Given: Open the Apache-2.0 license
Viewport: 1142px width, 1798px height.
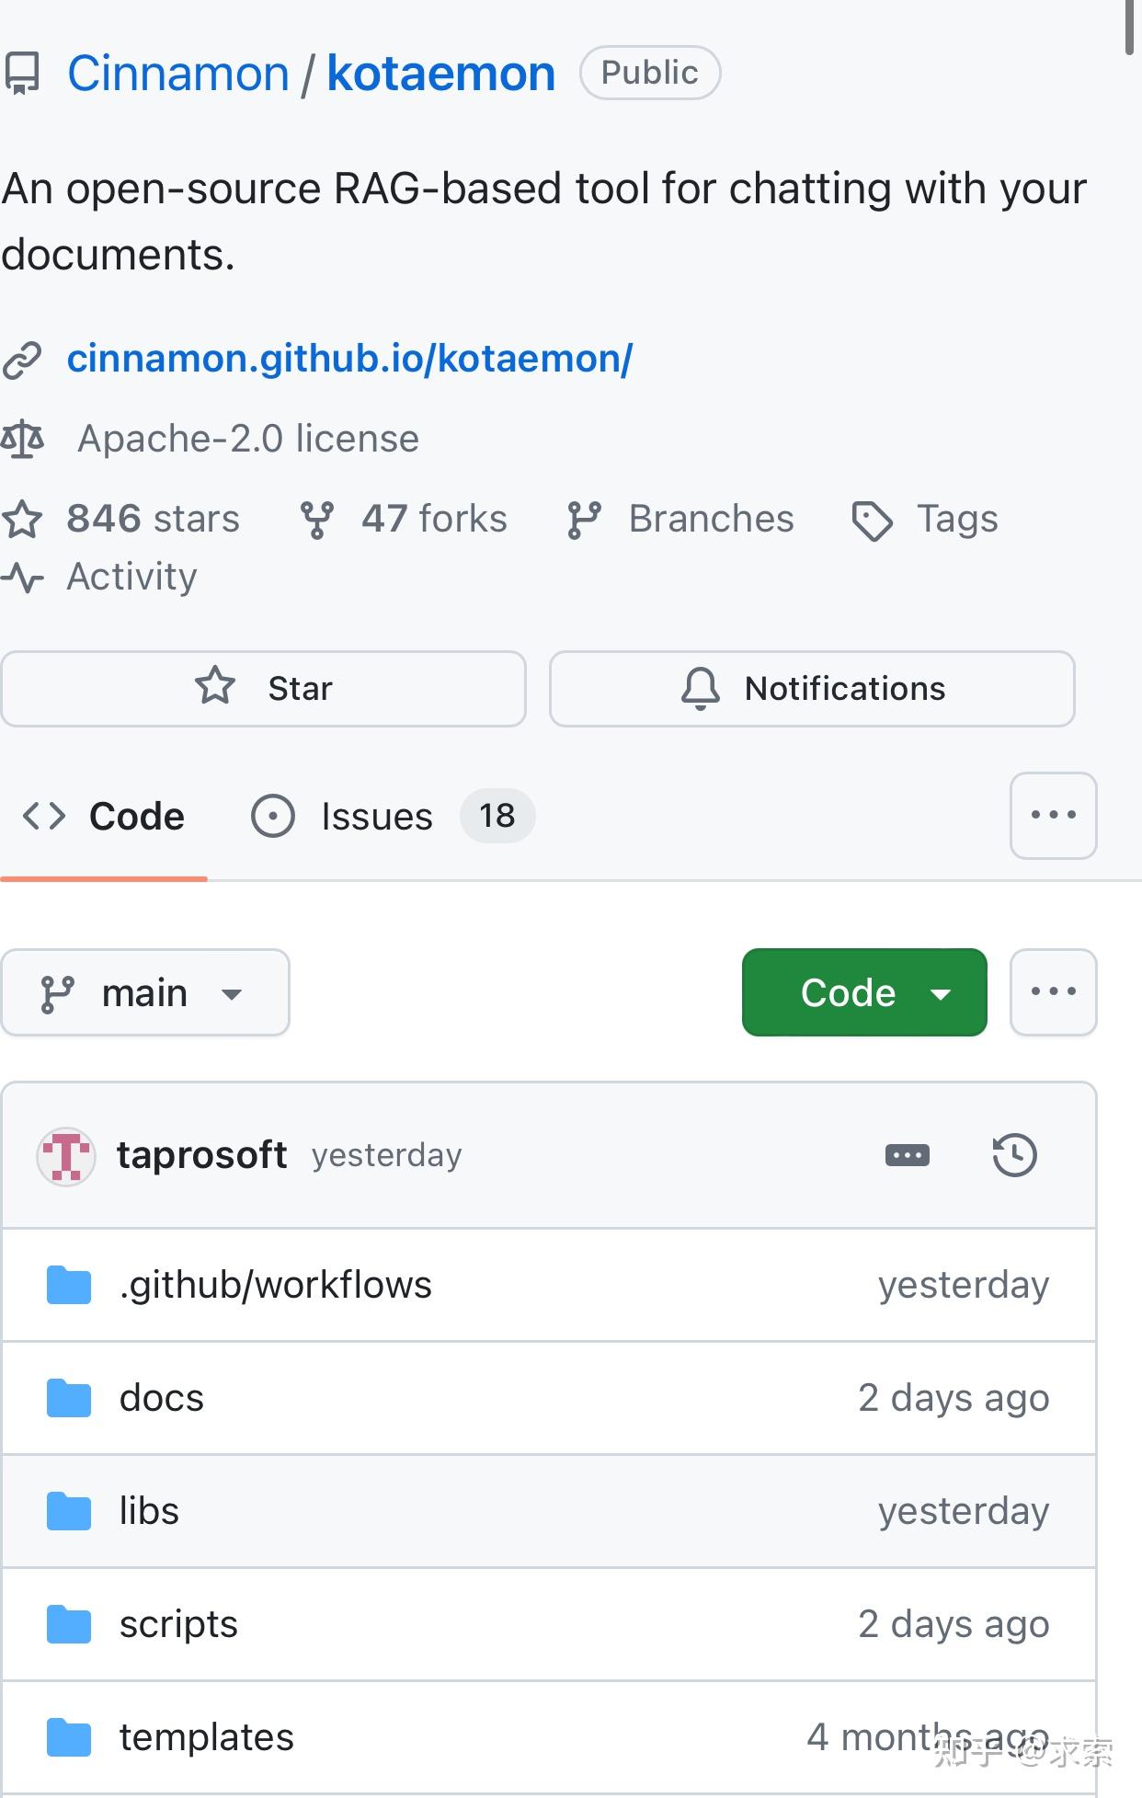Looking at the screenshot, I should tap(247, 439).
